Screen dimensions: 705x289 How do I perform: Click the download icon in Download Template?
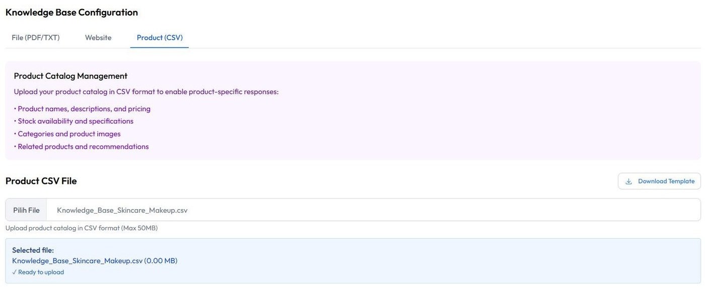pyautogui.click(x=628, y=181)
